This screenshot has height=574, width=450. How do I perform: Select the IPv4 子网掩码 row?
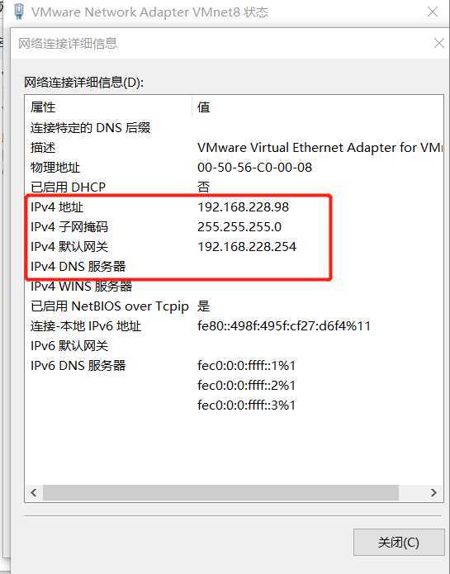click(x=234, y=227)
